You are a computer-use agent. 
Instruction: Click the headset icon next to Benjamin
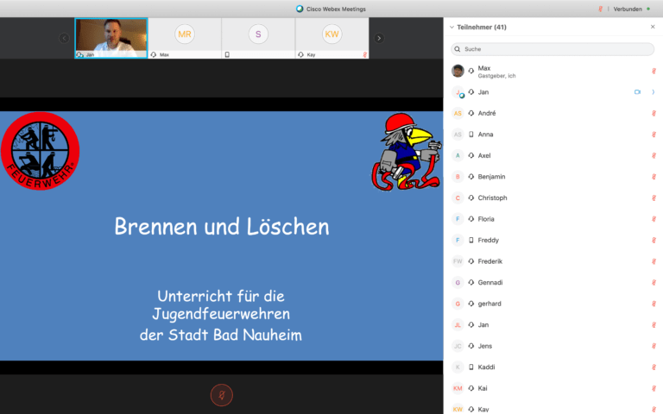pyautogui.click(x=471, y=177)
